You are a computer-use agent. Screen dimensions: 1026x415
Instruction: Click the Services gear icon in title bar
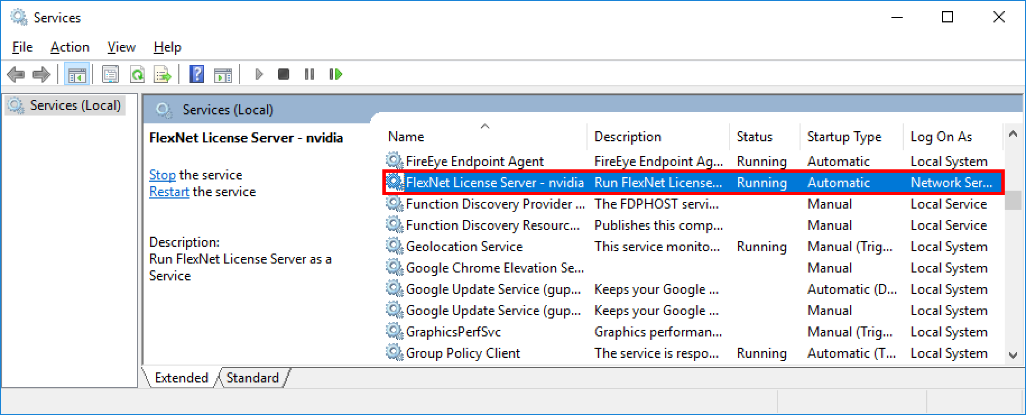point(19,17)
